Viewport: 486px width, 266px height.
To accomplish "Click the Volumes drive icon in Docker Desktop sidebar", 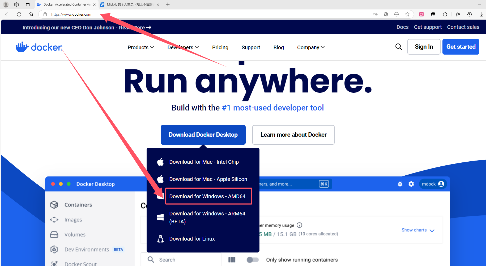I will point(54,234).
